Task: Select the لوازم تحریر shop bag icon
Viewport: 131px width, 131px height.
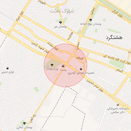Action: tap(8, 68)
